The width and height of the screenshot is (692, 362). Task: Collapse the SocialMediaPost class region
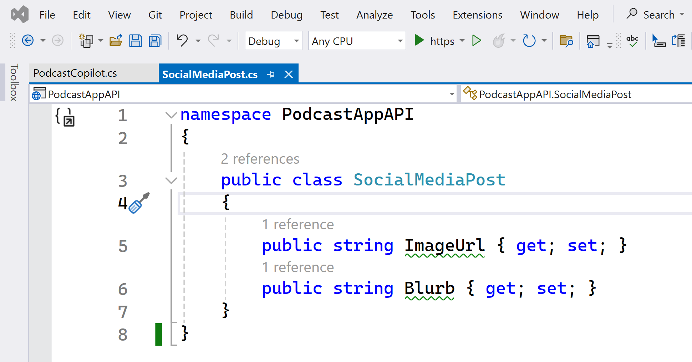tap(171, 180)
